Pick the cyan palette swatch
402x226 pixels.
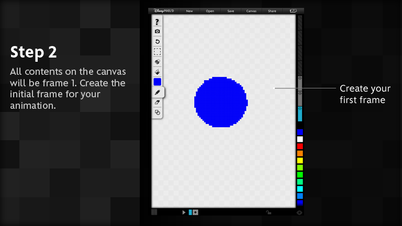pos(300,189)
